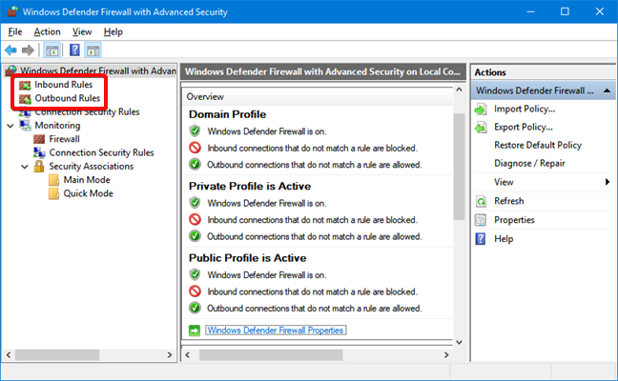Click the brick wall icon beside Firewall
The image size is (618, 381).
(x=39, y=139)
